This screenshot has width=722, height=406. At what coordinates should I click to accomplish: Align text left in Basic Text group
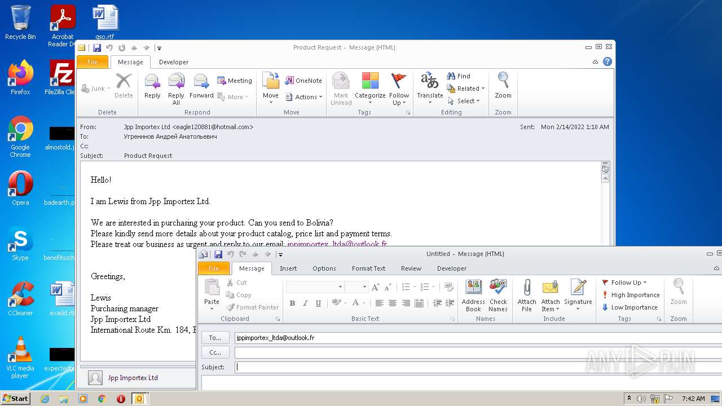(379, 303)
